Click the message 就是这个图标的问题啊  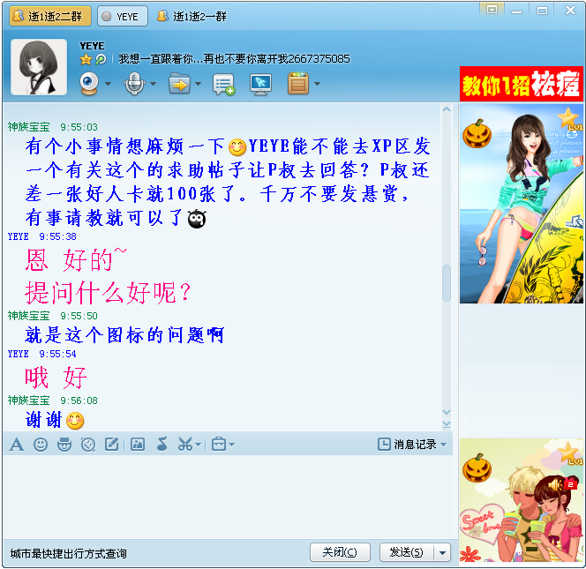[x=124, y=334]
